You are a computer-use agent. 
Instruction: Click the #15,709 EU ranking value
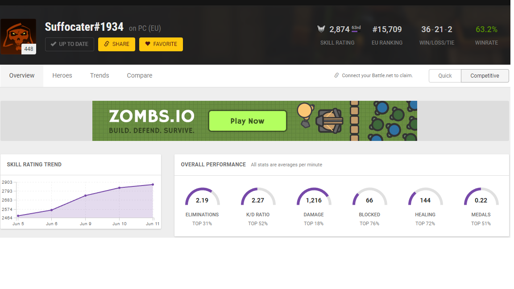click(387, 29)
